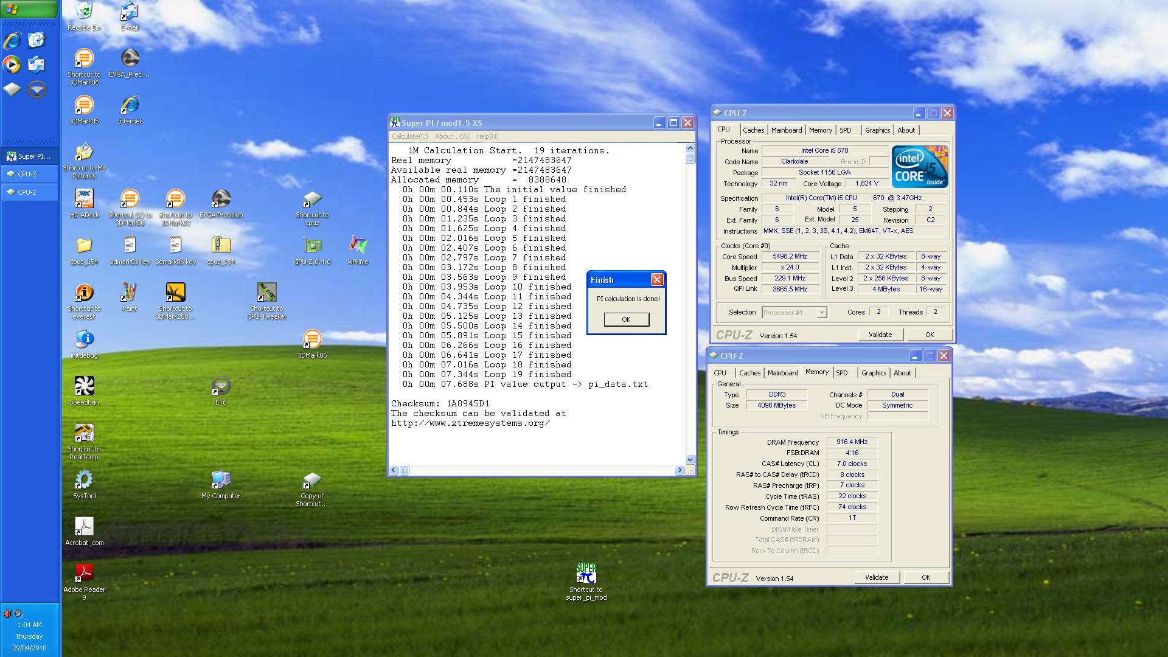Launch Internet Explorer from quick launch bar
Screen dimensions: 1168x657
(x=12, y=41)
